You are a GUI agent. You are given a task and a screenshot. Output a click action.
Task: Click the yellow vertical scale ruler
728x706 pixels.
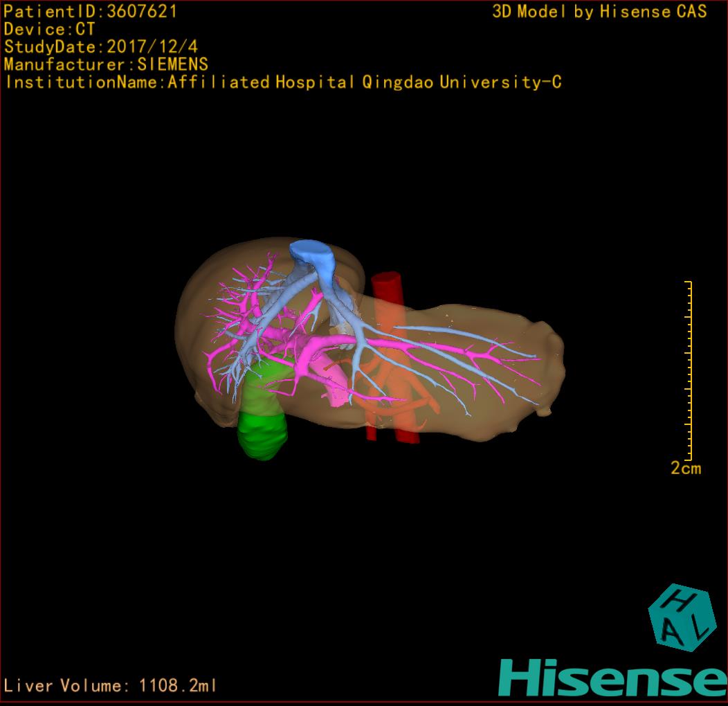(x=689, y=371)
